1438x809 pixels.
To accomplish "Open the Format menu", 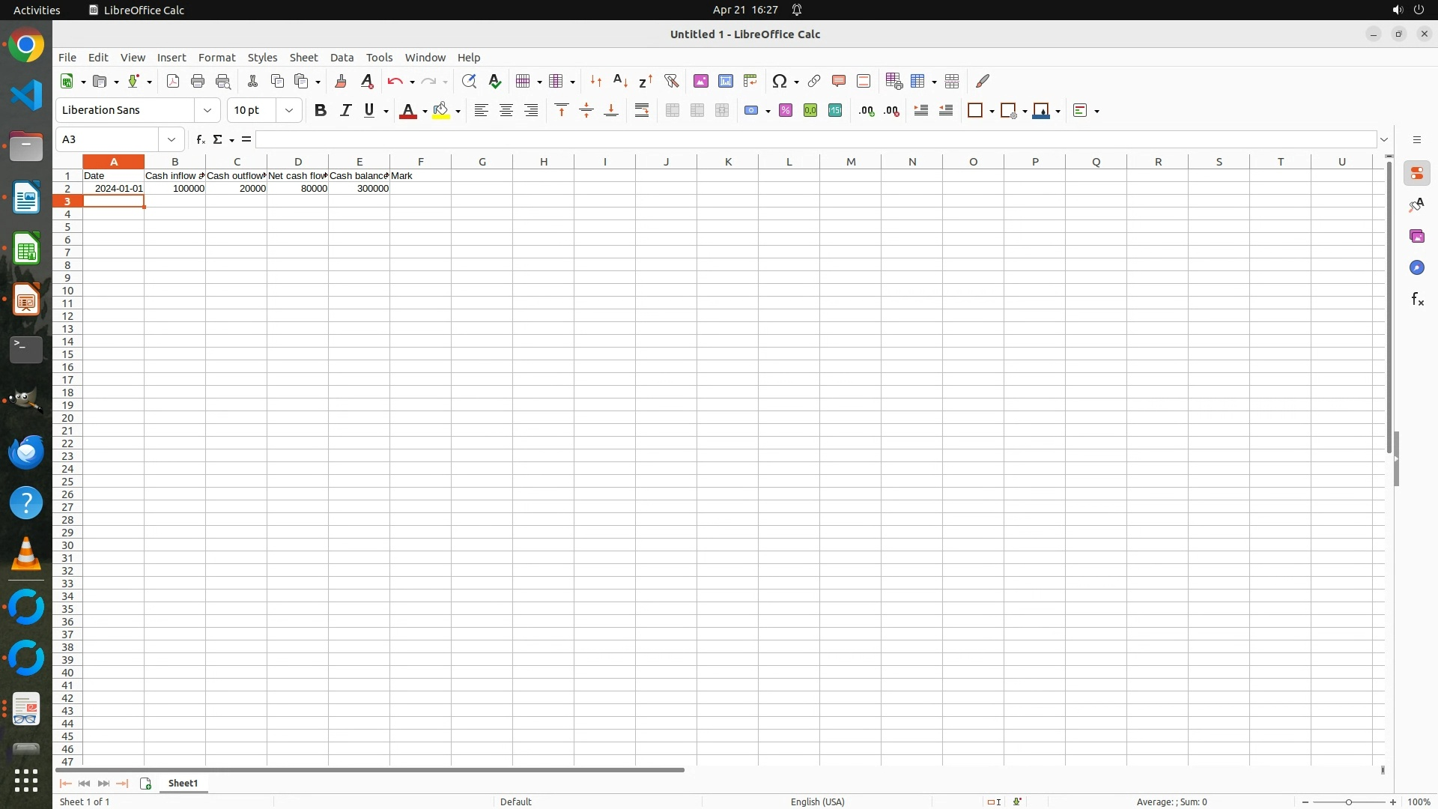I will 216,58.
